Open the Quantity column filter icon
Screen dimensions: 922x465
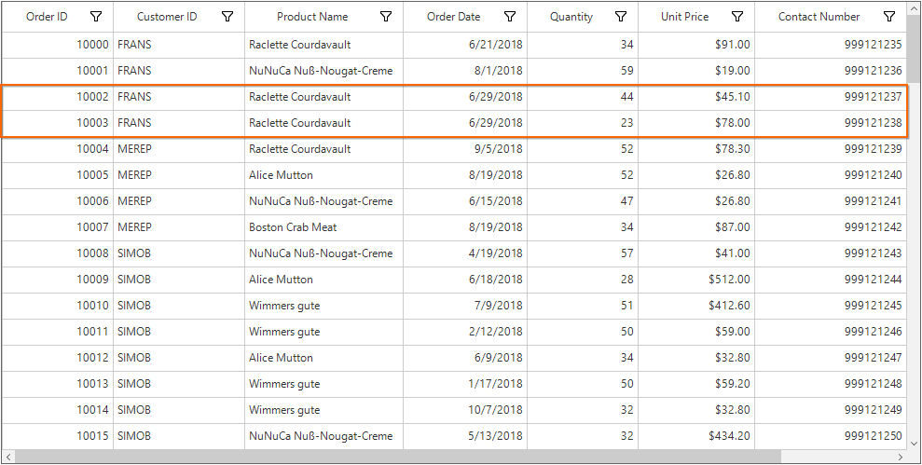pos(620,17)
